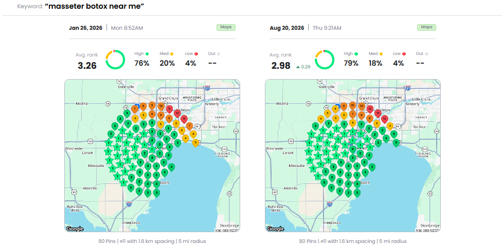Click the red rank 13 pin on left map
Screen dimensions: 502x246
(177, 113)
